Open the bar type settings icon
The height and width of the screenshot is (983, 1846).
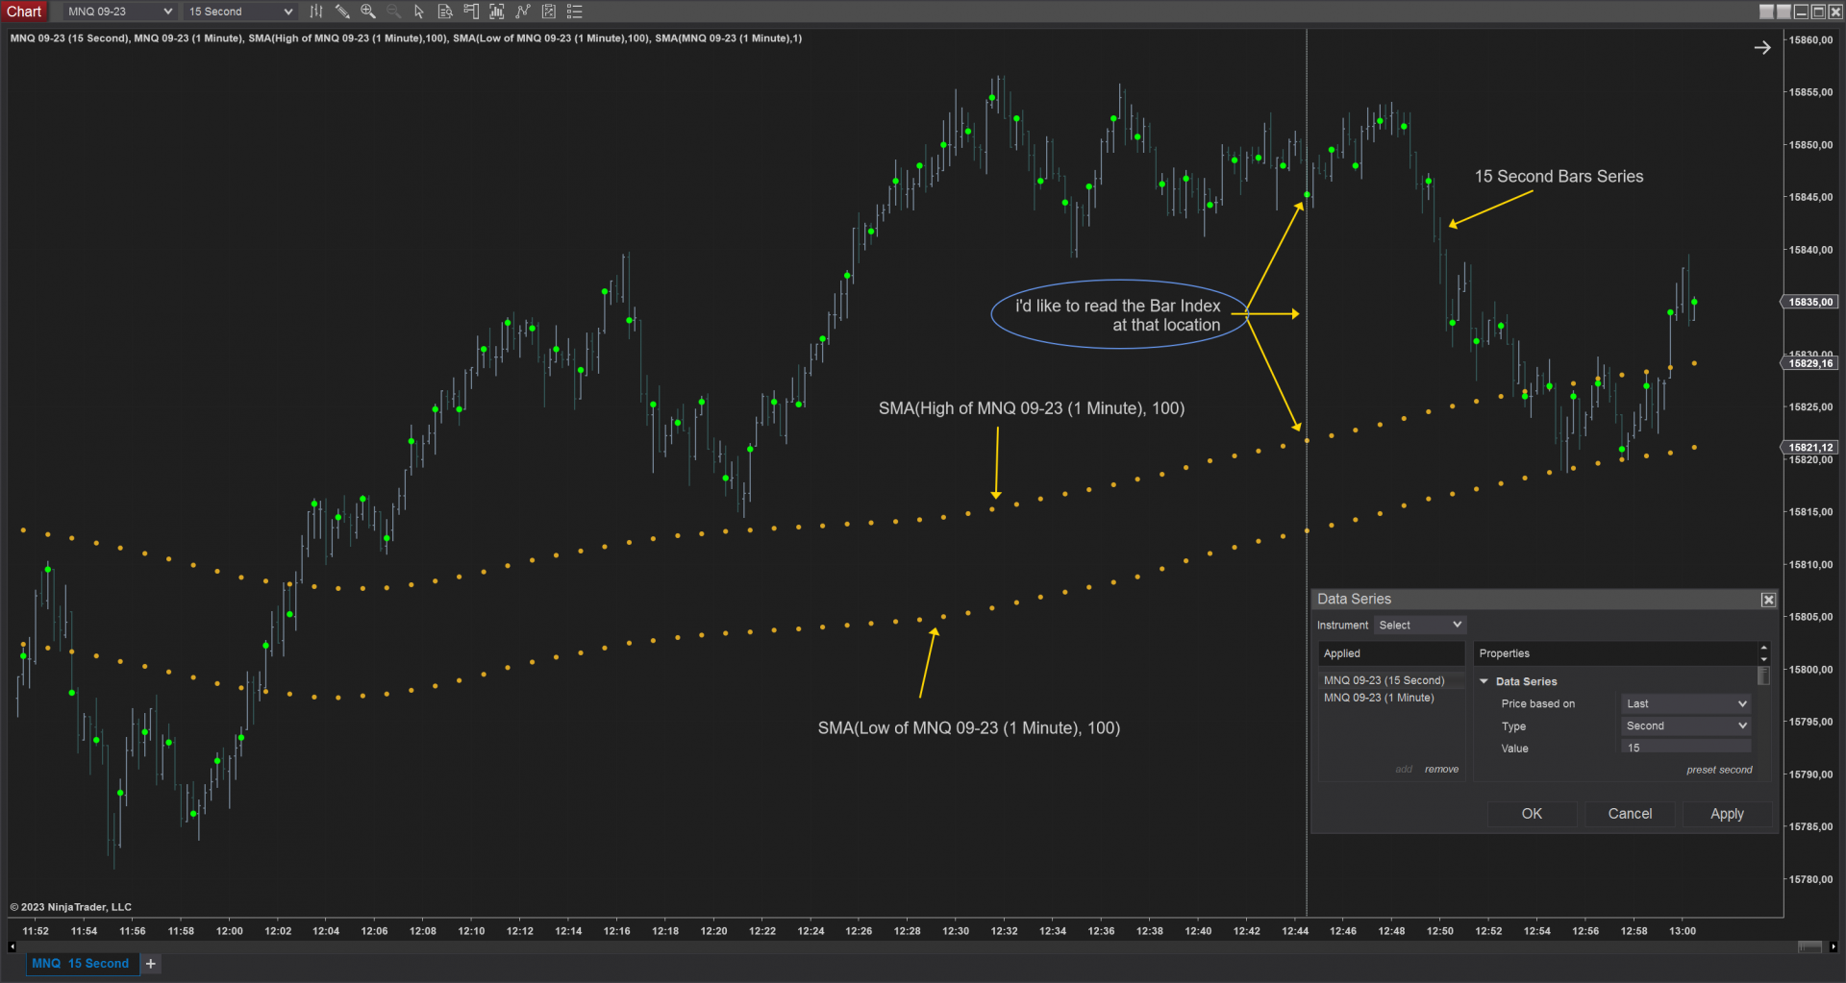pyautogui.click(x=315, y=12)
